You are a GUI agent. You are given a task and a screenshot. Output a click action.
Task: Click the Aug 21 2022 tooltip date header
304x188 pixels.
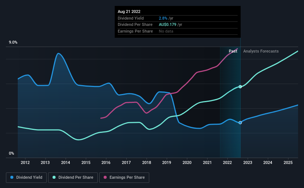click(129, 11)
